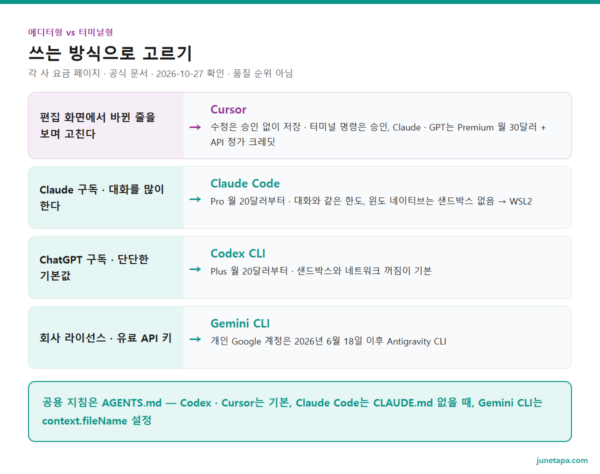Viewport: 600px width, 474px height.
Task: Click 'Plus 월 20달러부터' description text
Action: point(321,271)
